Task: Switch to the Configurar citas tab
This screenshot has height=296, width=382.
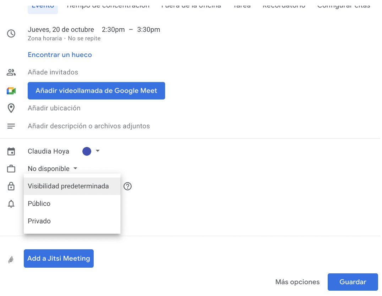Action: (344, 7)
